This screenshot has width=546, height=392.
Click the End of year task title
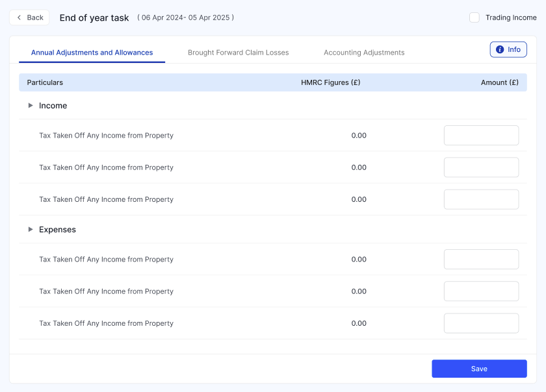point(94,18)
